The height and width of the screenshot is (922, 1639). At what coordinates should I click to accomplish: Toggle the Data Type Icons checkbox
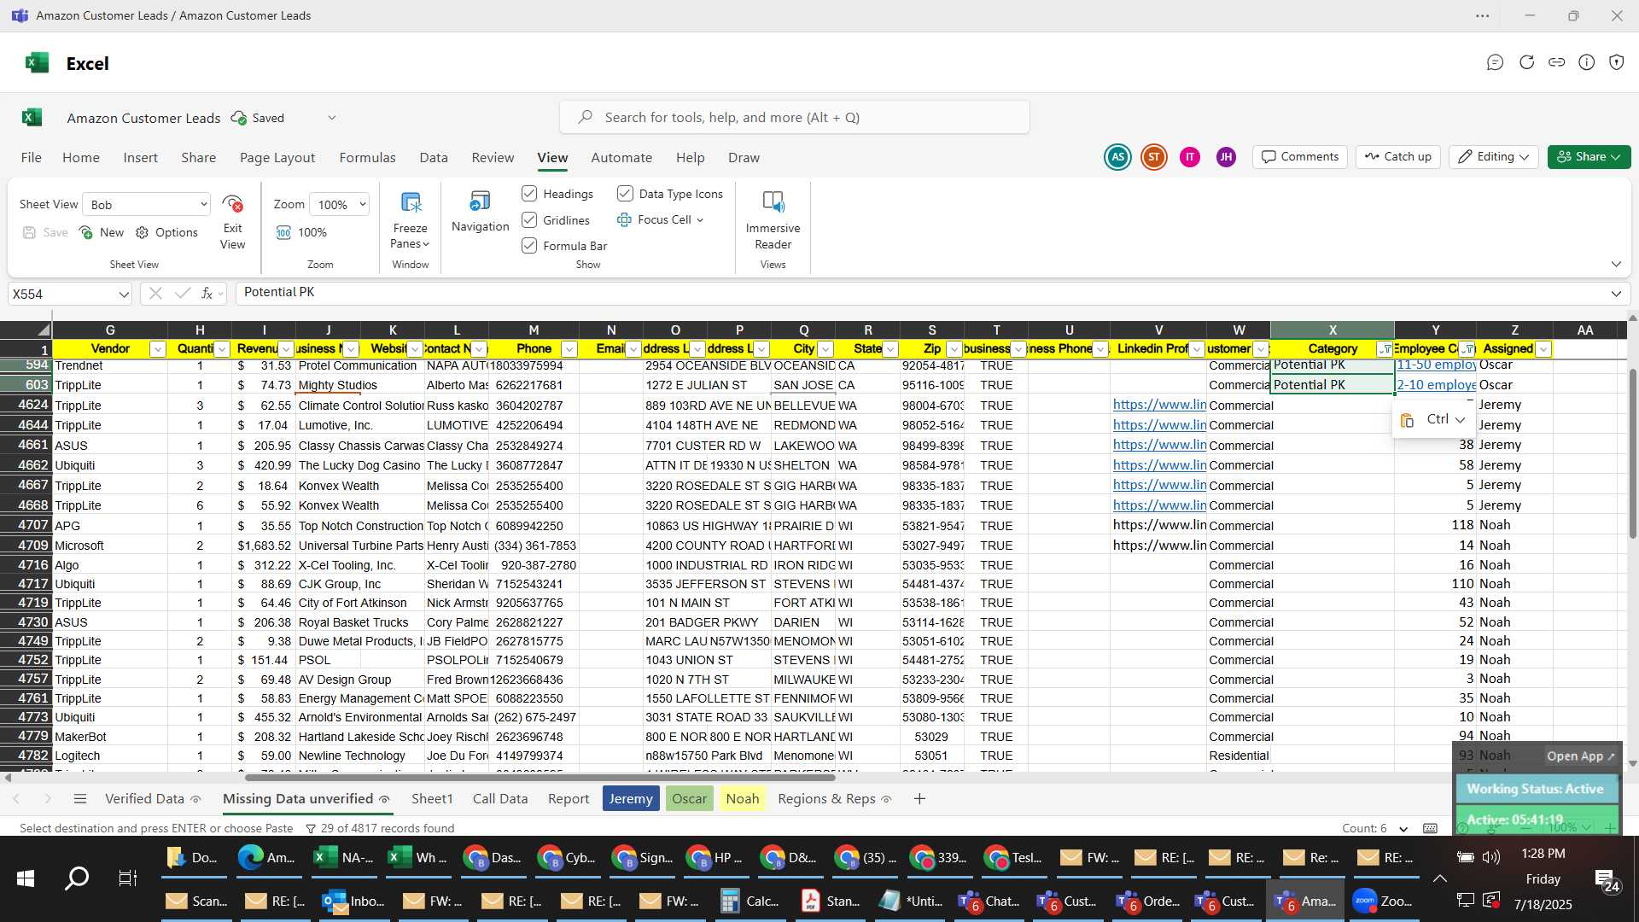(625, 194)
